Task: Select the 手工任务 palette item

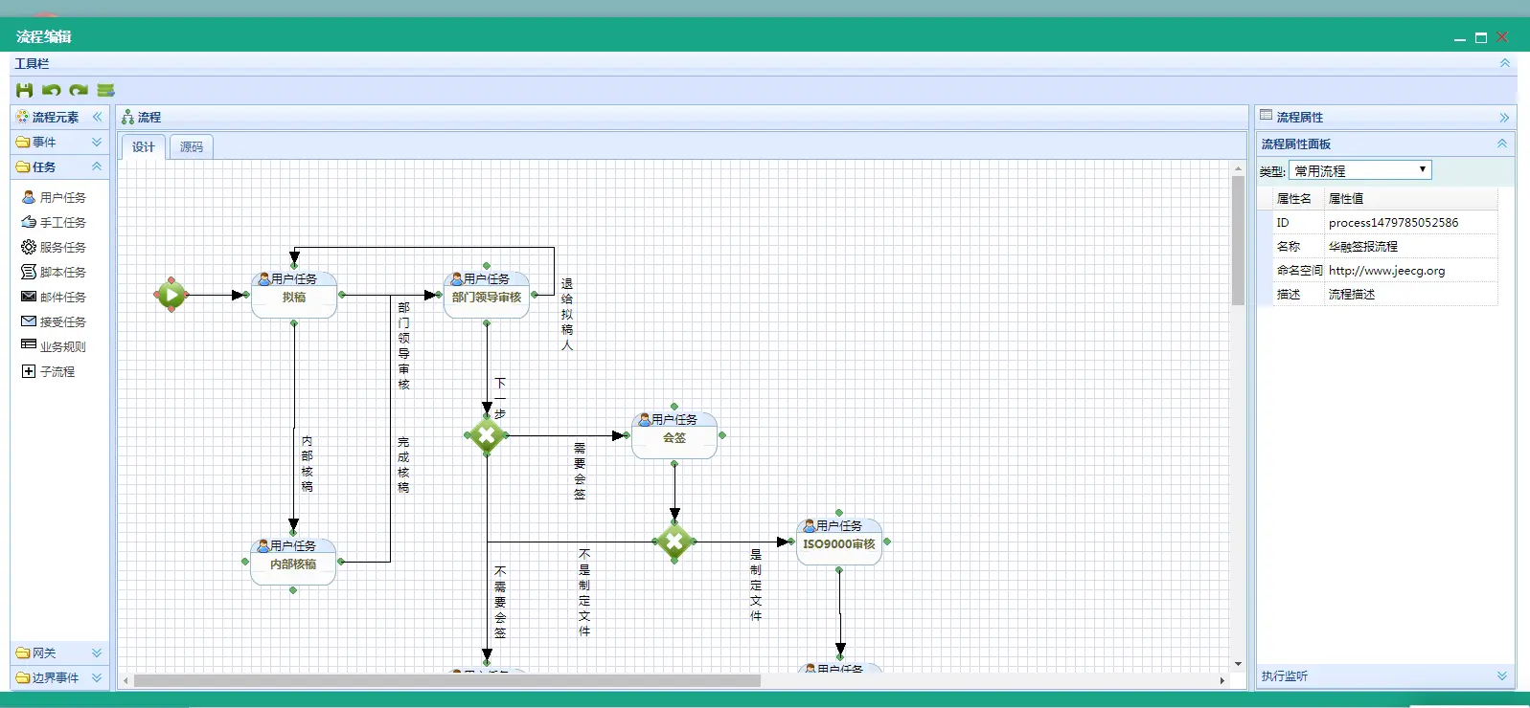Action: pos(55,222)
